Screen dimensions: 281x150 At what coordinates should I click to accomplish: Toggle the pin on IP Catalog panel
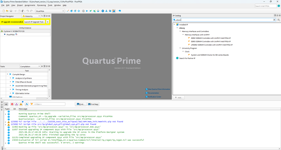(275, 15)
